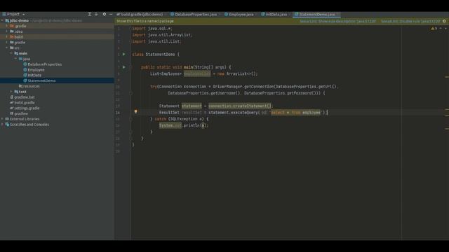Run the StatementDemo class from gutter
Screen dimensions: 449x252
pyautogui.click(x=124, y=54)
